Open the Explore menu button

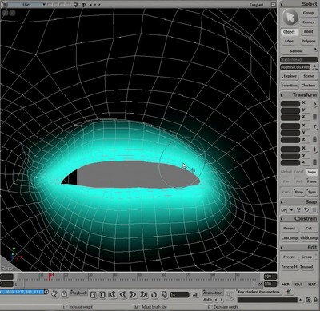pyautogui.click(x=289, y=76)
